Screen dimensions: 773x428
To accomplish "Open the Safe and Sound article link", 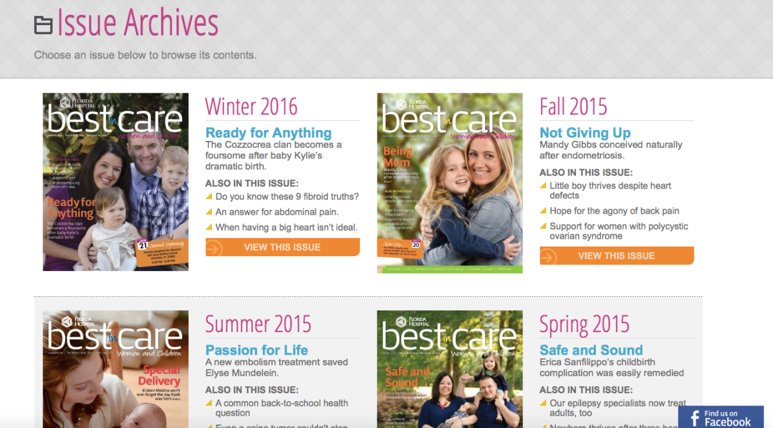I will 591,350.
